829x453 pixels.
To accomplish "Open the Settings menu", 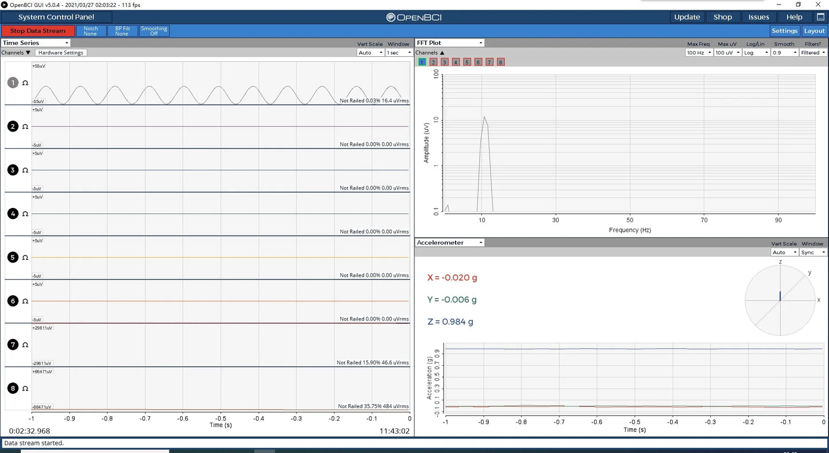I will click(x=784, y=31).
